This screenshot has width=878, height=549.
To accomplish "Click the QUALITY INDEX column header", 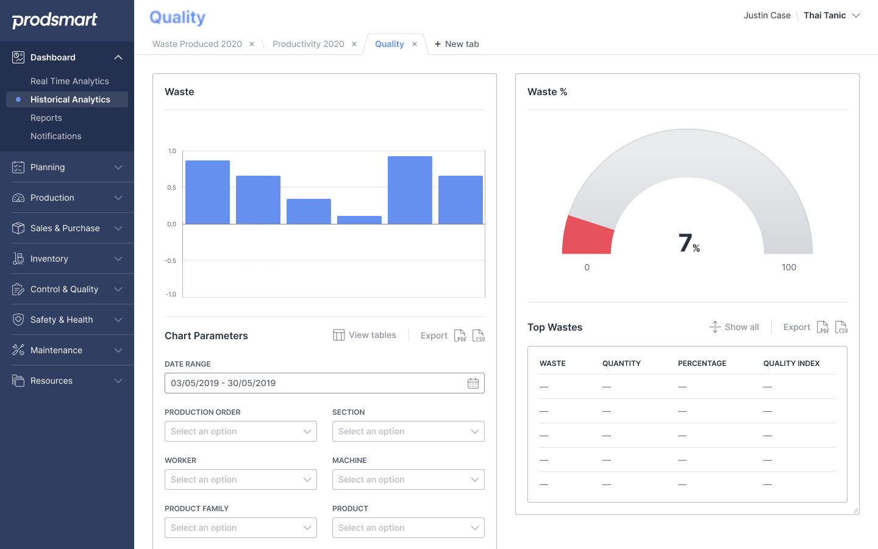I will click(791, 363).
